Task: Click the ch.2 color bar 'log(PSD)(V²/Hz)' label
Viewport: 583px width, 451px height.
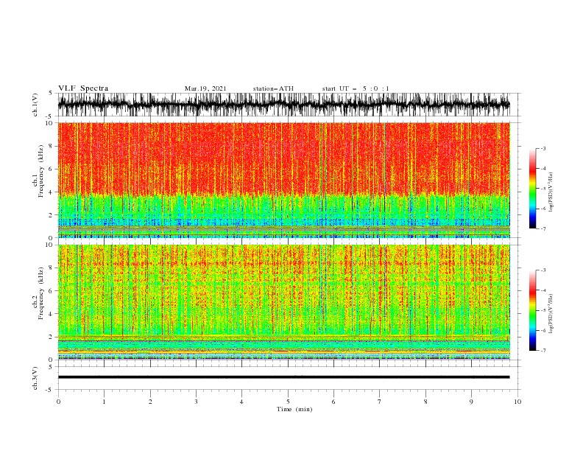Action: 551,313
